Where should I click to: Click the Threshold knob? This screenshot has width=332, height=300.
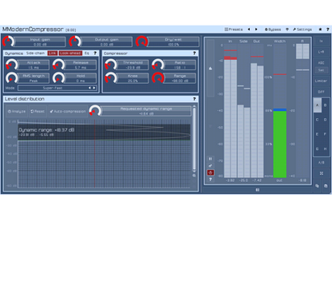(x=111, y=65)
